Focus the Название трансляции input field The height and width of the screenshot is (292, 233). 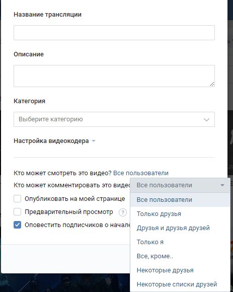click(x=114, y=33)
